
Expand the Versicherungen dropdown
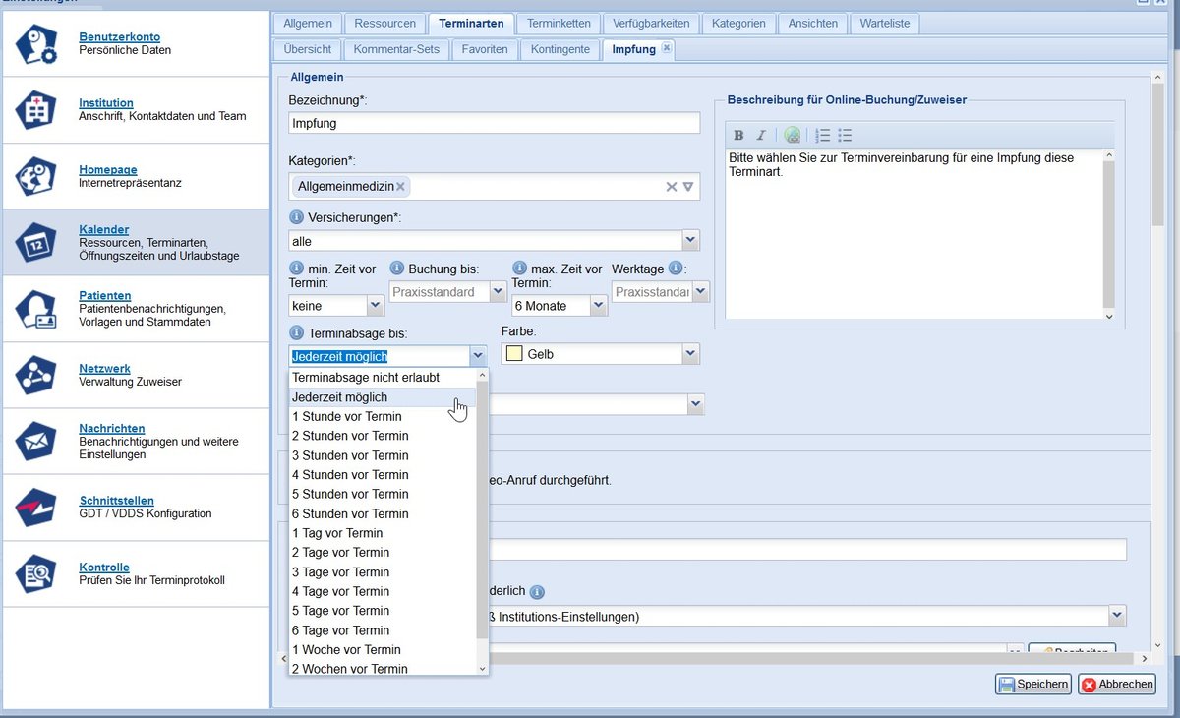point(690,240)
